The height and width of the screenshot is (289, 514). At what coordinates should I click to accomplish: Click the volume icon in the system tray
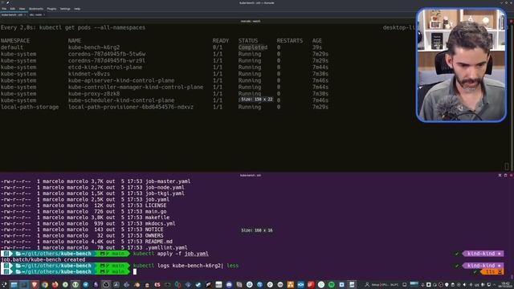coord(464,285)
